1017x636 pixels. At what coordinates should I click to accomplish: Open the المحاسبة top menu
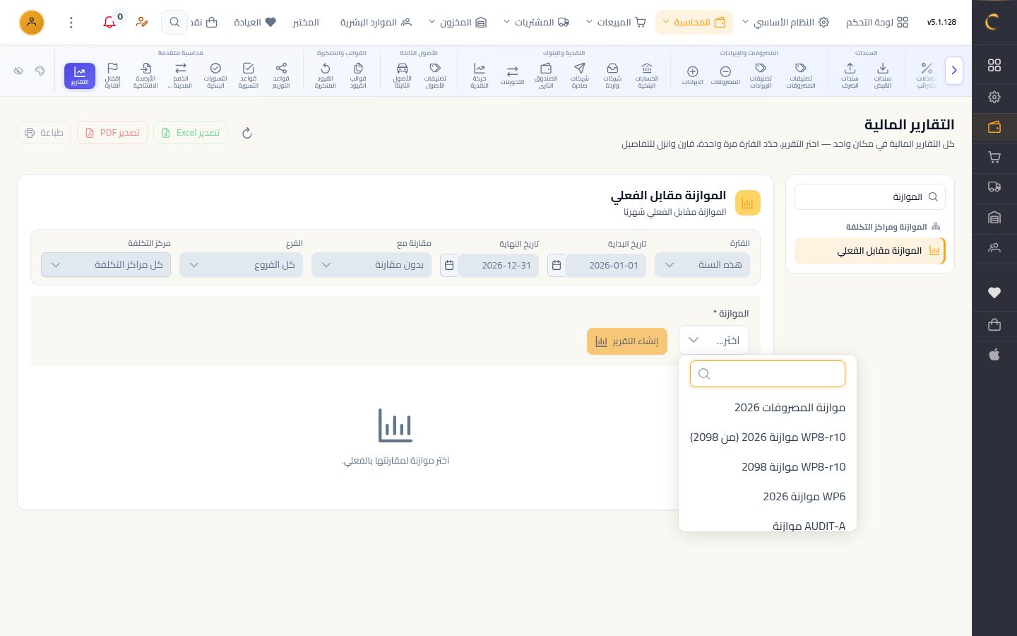694,22
